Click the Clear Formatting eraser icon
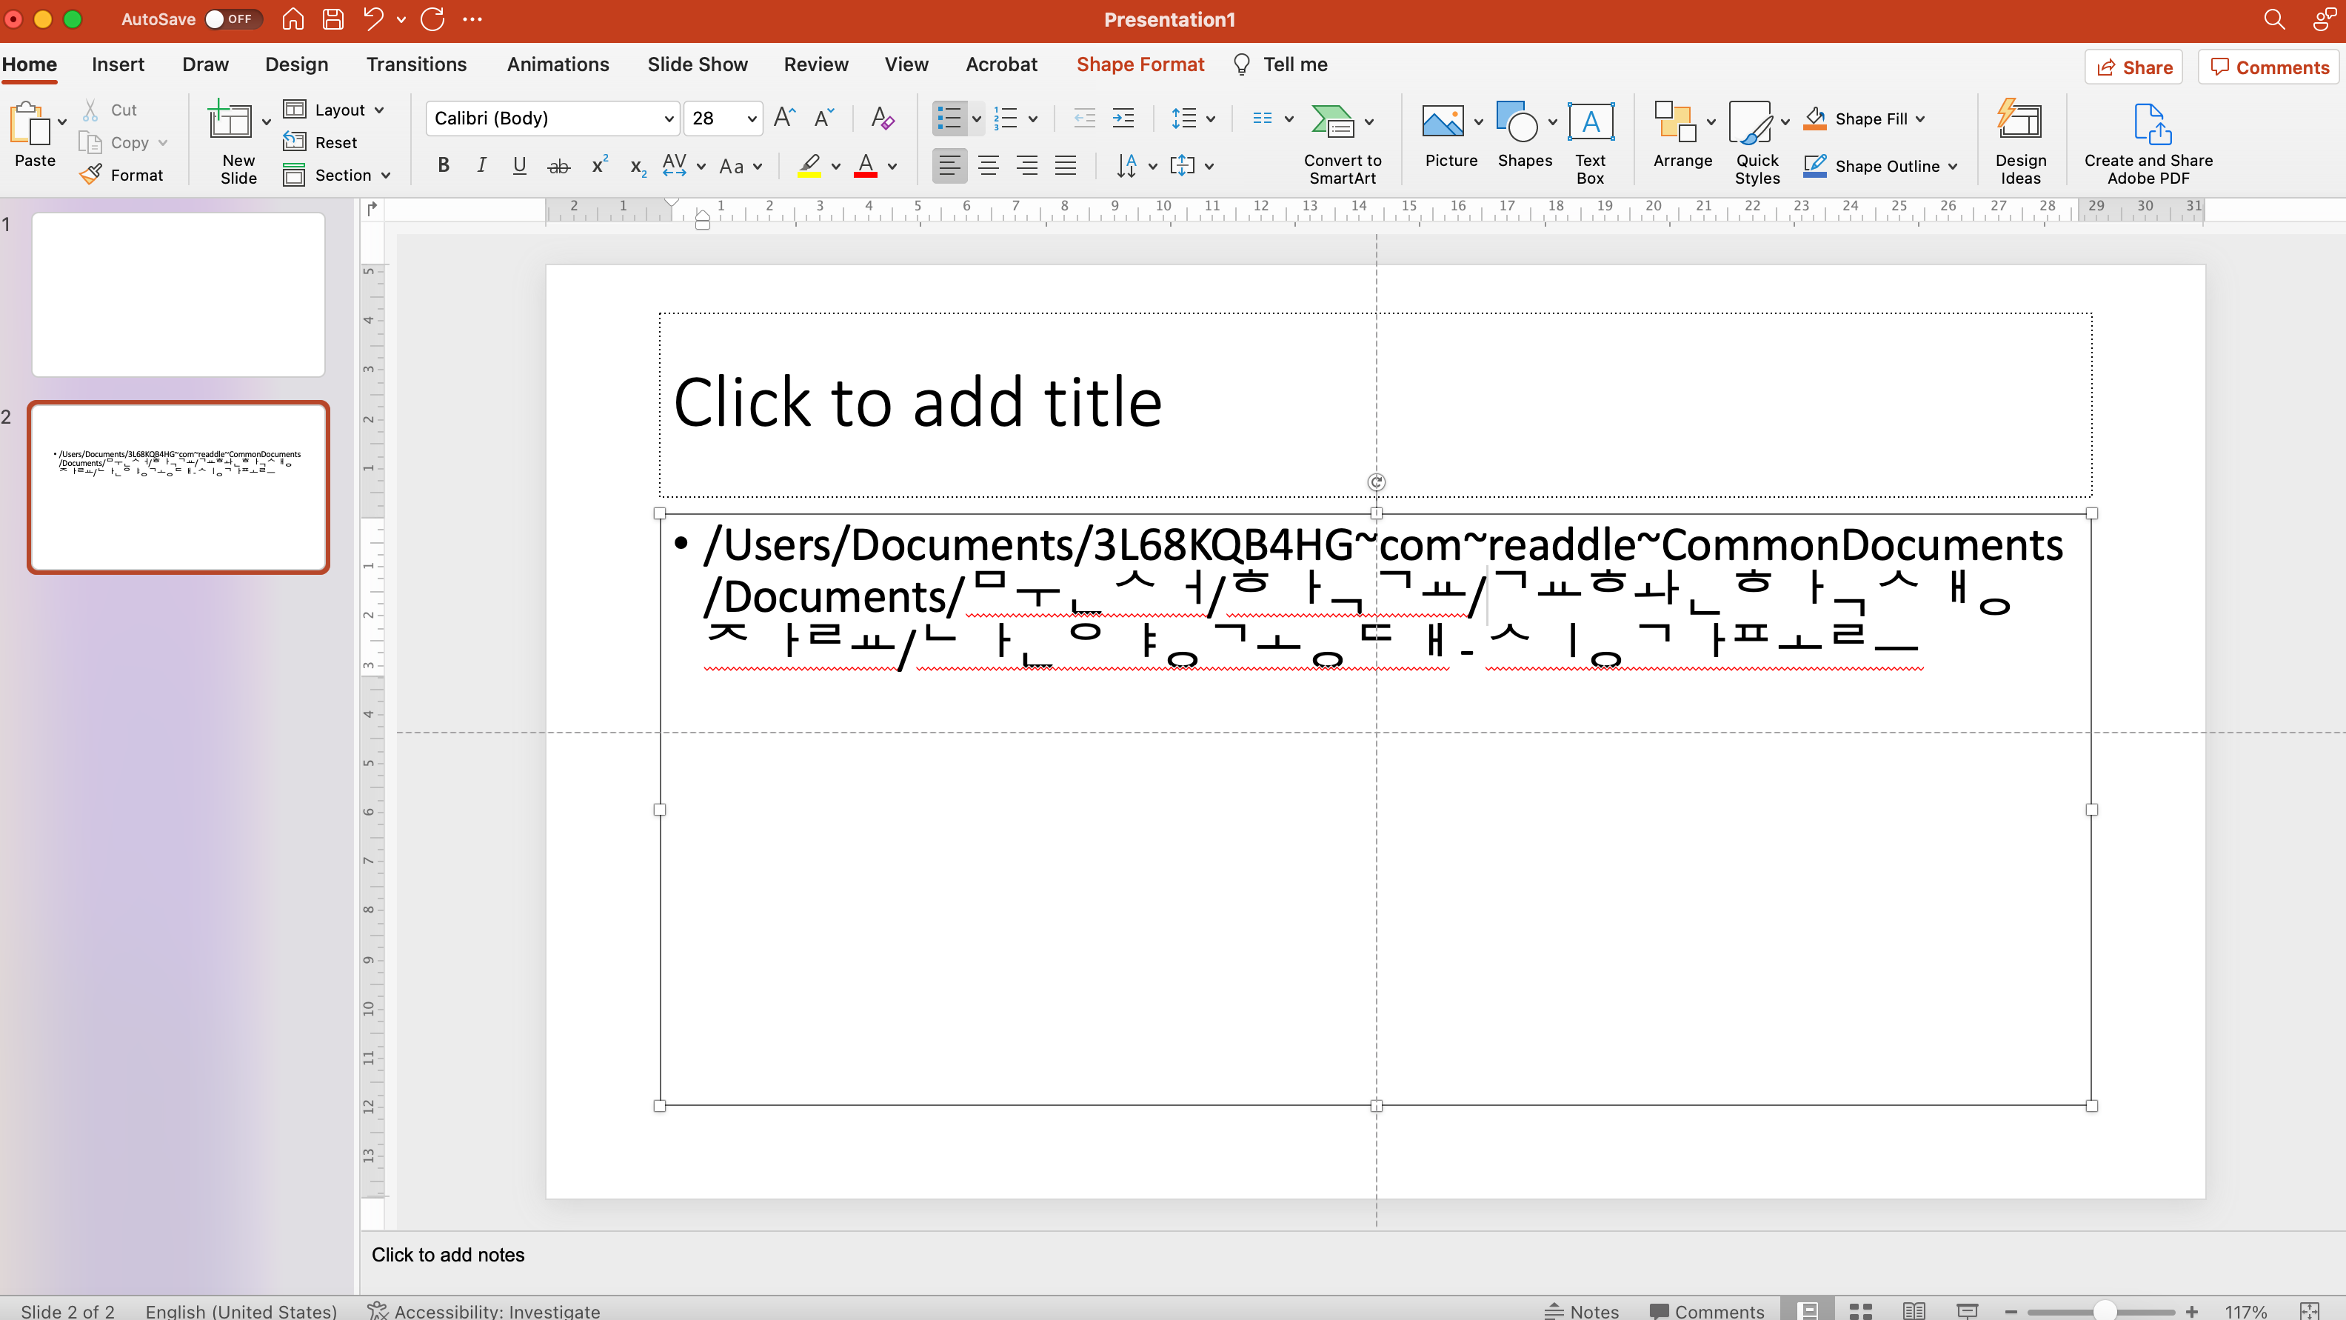This screenshot has height=1320, width=2346. [881, 119]
